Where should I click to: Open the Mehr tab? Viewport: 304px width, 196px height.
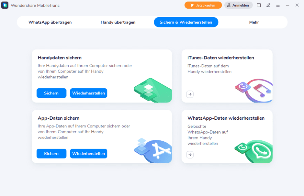[x=254, y=22]
